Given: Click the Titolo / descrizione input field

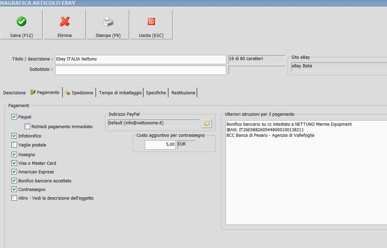Looking at the screenshot, I should (x=140, y=59).
